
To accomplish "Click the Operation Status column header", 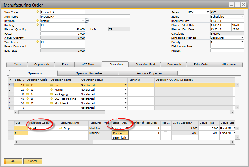I will [104, 80].
